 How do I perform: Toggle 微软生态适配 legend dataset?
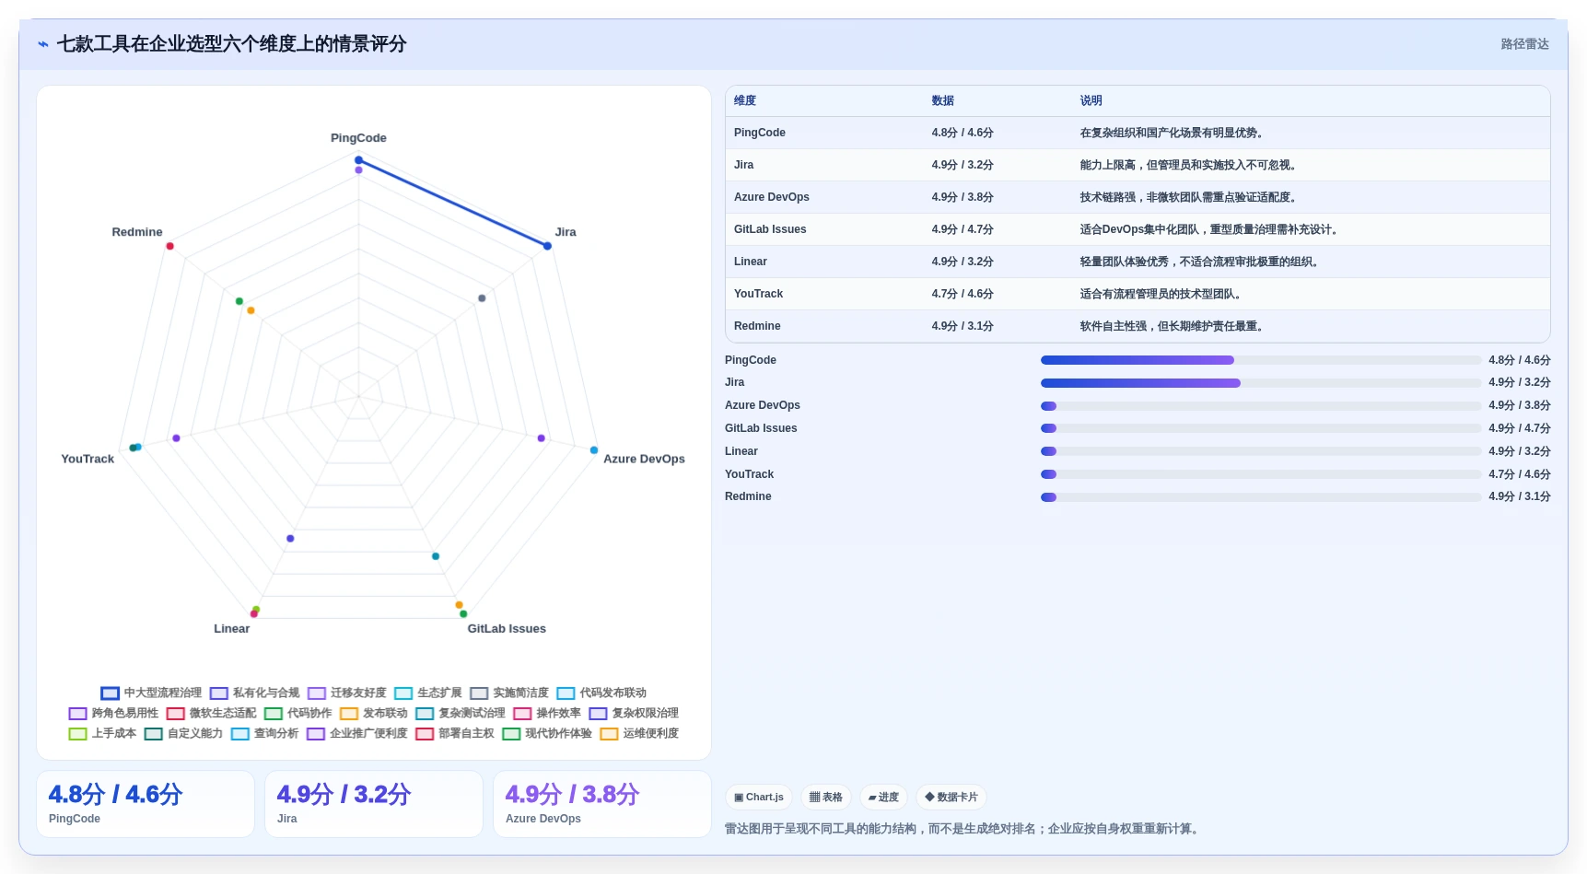(211, 713)
